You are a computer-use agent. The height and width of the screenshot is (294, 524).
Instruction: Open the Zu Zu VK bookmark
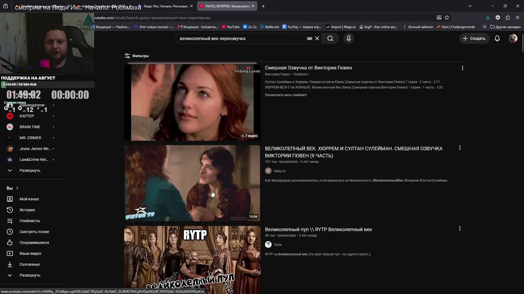click(x=250, y=27)
